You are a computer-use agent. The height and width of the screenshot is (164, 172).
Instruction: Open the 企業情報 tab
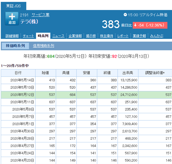click(75, 36)
